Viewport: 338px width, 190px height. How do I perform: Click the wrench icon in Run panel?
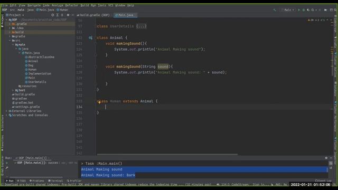7,168
